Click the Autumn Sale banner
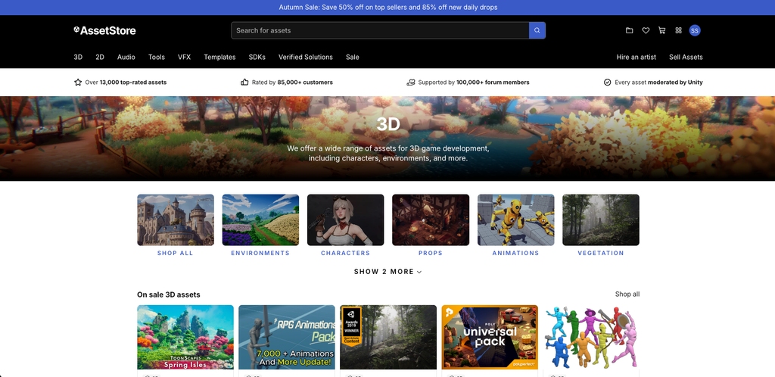This screenshot has width=775, height=377. [x=388, y=8]
